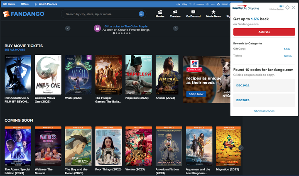The image size is (299, 176).
Task: Open the Movie News star icon
Action: click(213, 12)
